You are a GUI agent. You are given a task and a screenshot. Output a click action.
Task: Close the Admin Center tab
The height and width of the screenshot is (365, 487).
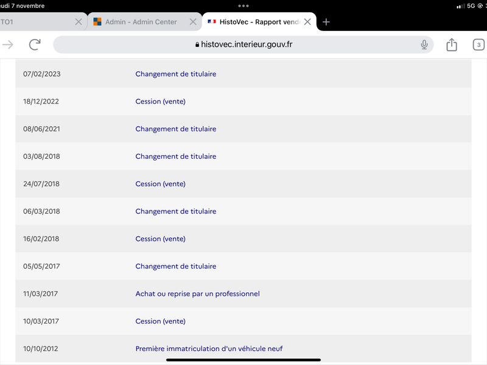pyautogui.click(x=193, y=22)
